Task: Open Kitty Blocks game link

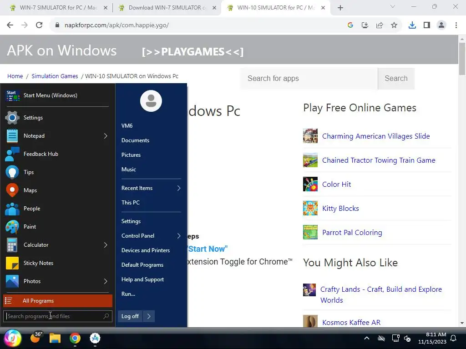Action: coord(340,208)
